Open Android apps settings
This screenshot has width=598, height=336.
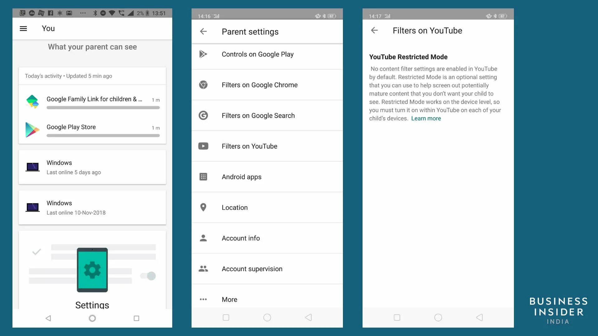[267, 177]
